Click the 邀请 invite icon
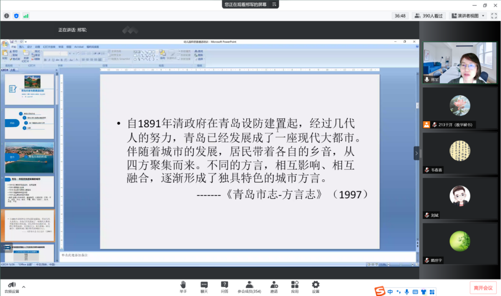The height and width of the screenshot is (296, 501). 274,287
